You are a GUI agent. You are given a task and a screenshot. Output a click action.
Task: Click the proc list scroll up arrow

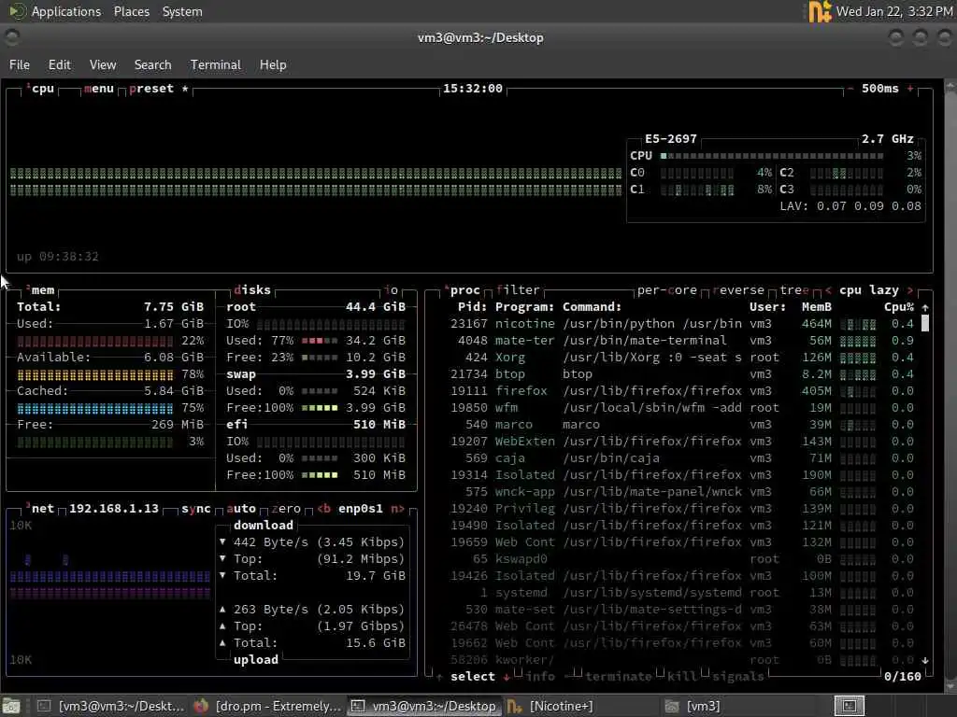point(925,307)
